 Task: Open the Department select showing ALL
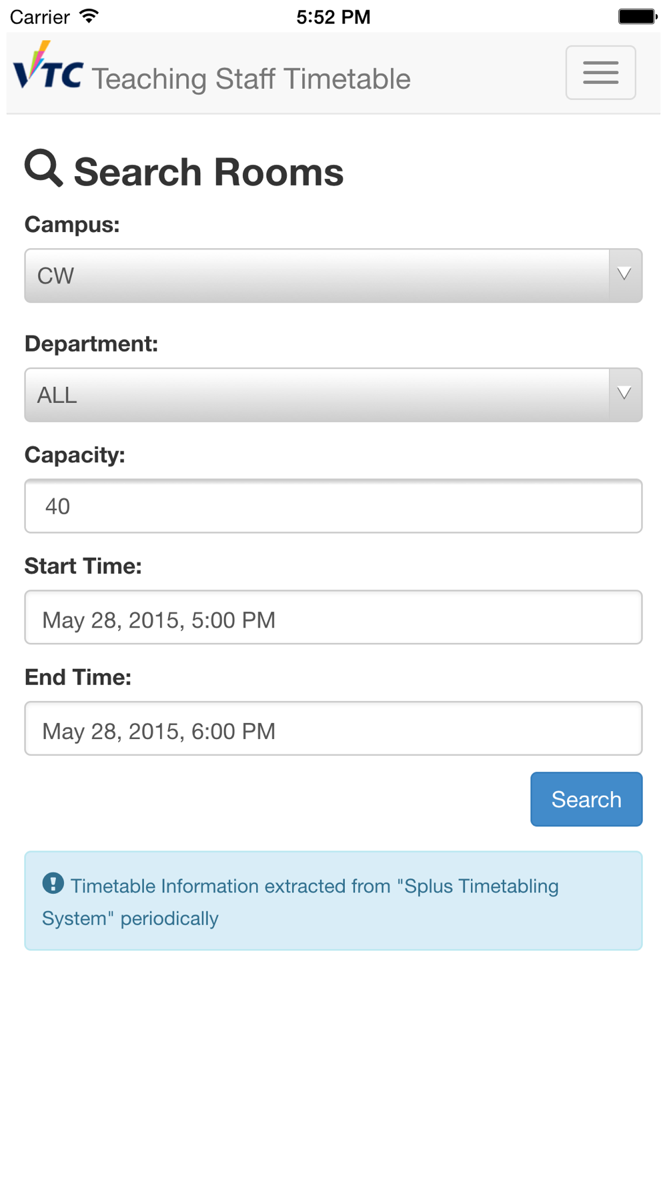pos(317,394)
